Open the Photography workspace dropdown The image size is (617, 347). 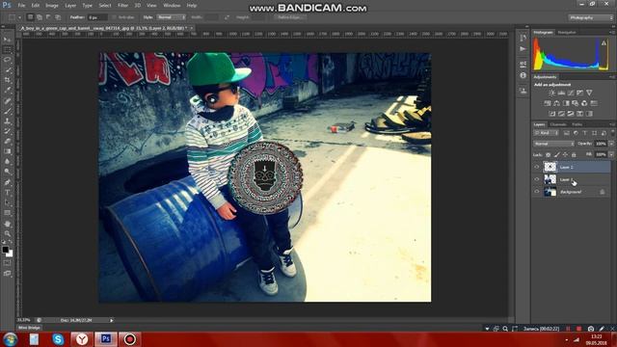pos(591,17)
